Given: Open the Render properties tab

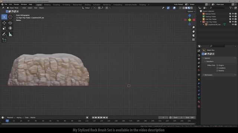Looking at the screenshot, I should (x=199, y=55).
